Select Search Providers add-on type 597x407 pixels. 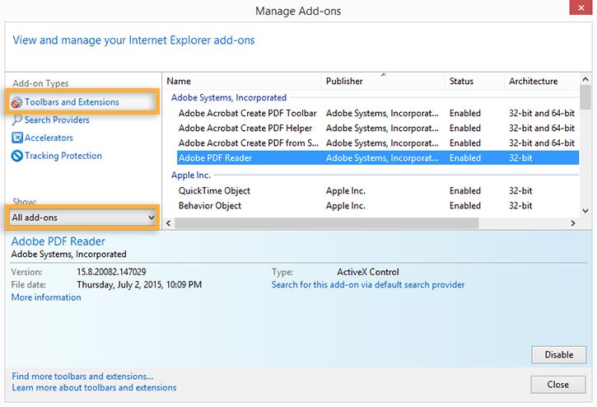57,120
